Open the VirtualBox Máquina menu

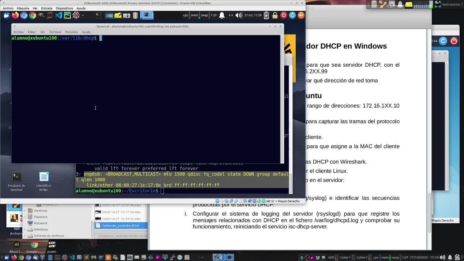[23, 8]
